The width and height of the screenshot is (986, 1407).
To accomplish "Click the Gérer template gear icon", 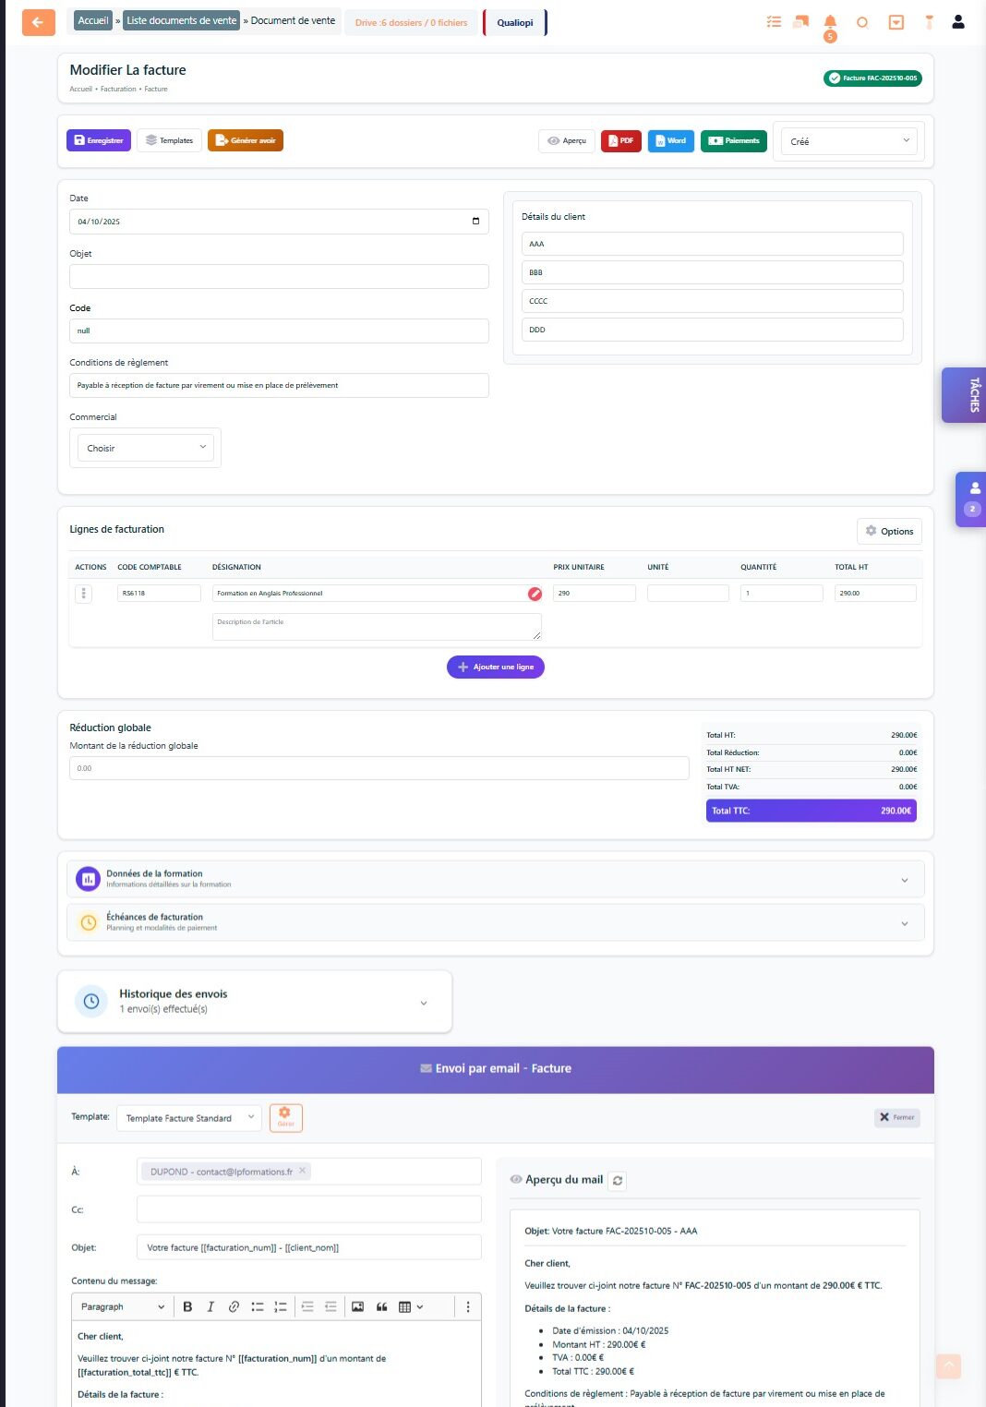I will point(285,1117).
